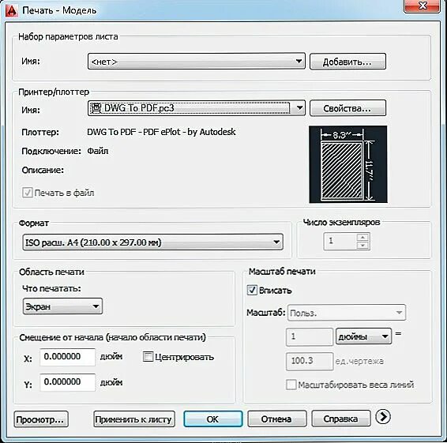Click the scale field showing 1
The image size is (447, 443).
click(310, 336)
